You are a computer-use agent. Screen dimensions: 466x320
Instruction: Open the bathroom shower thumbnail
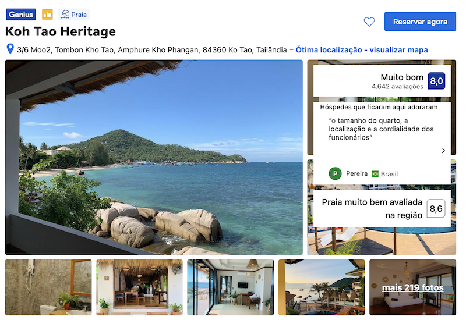(x=48, y=287)
